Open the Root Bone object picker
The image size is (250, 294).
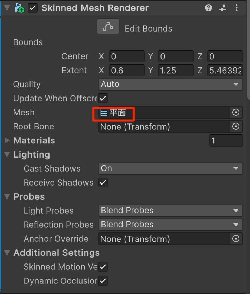236,126
